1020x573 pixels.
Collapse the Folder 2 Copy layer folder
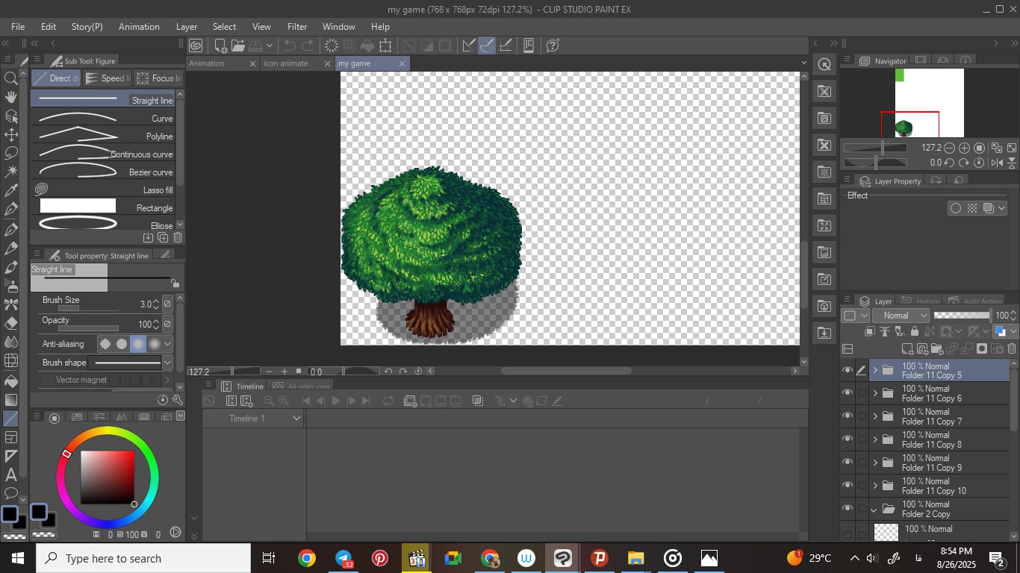click(x=874, y=510)
